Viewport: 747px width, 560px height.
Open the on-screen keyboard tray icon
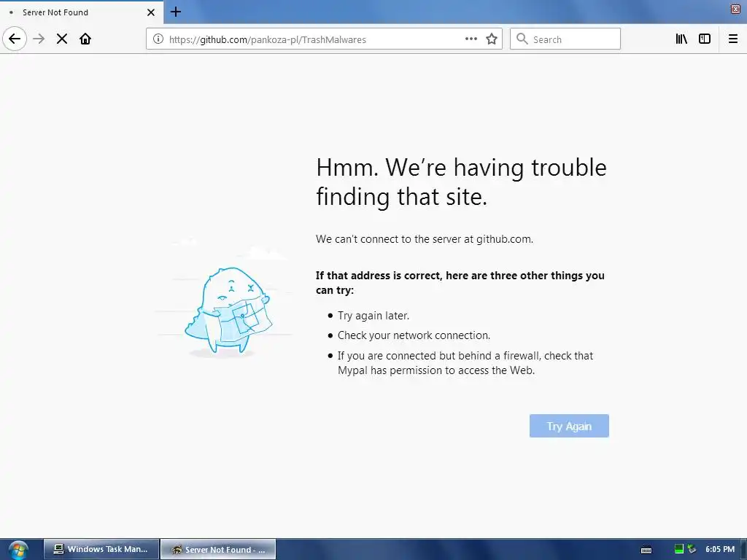pos(646,550)
